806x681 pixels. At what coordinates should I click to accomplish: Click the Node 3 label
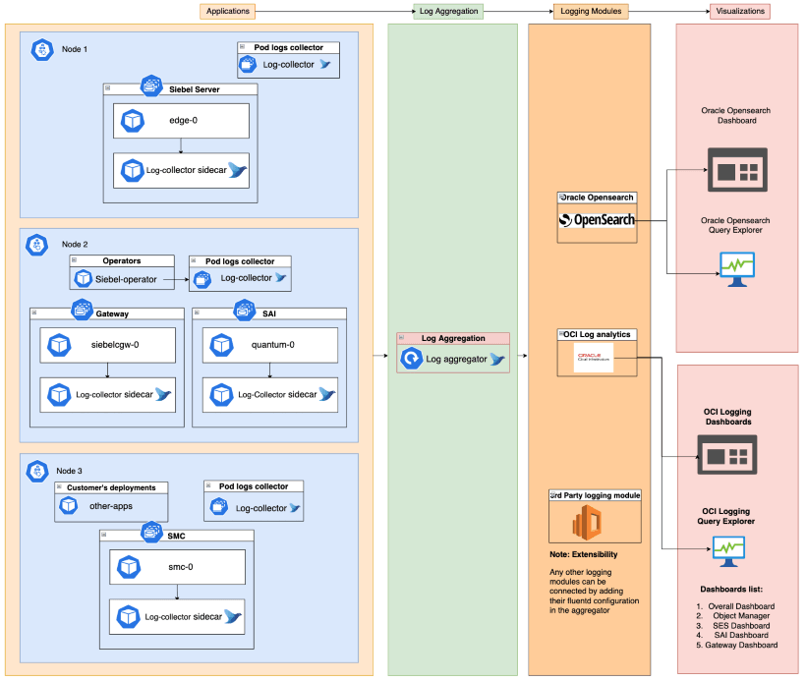tap(69, 471)
